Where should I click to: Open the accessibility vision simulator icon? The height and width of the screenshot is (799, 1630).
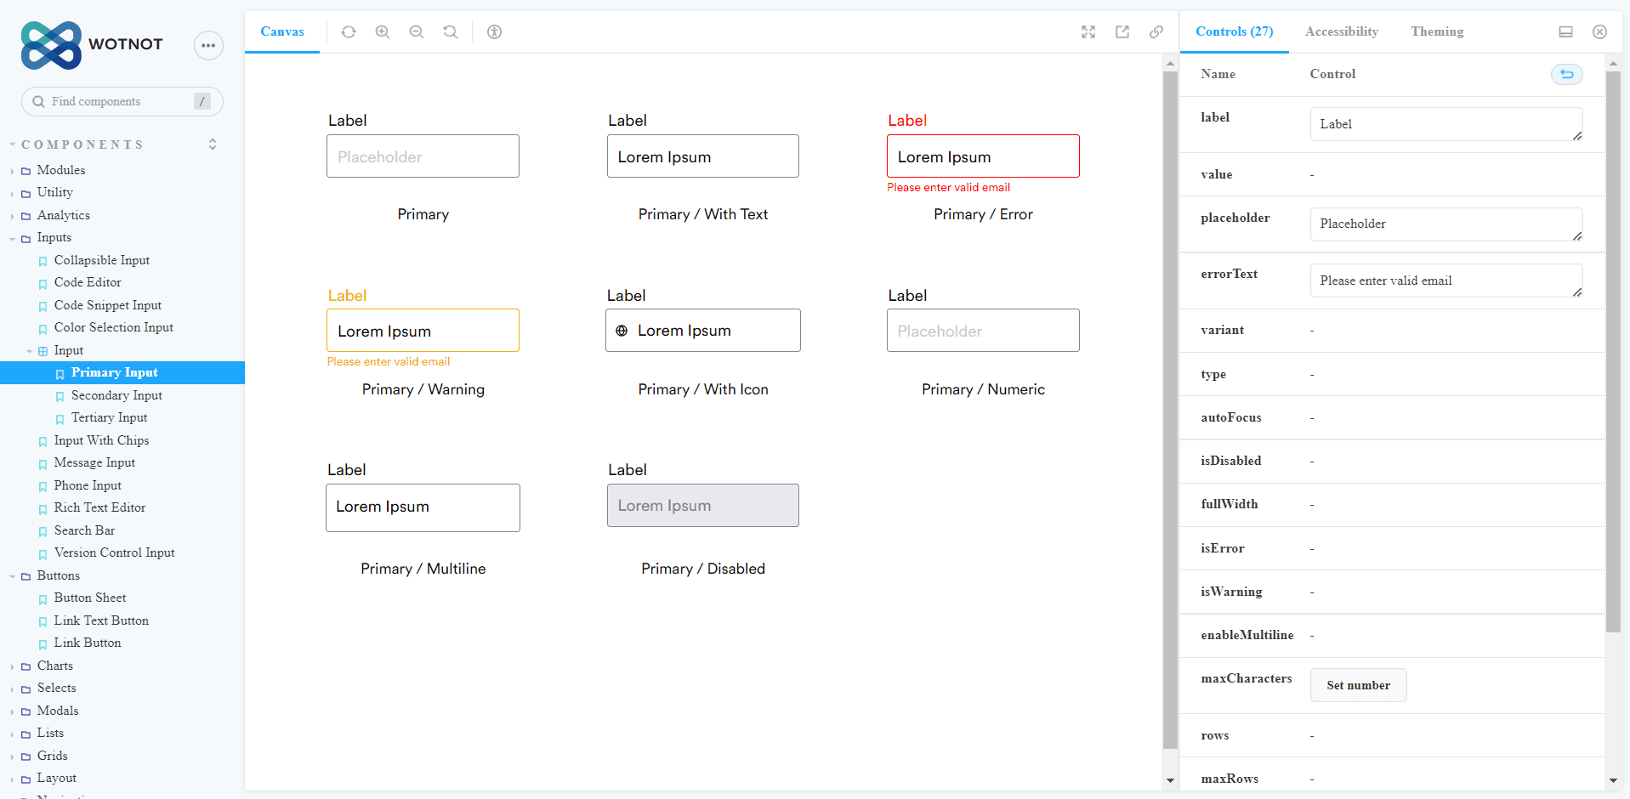point(494,31)
